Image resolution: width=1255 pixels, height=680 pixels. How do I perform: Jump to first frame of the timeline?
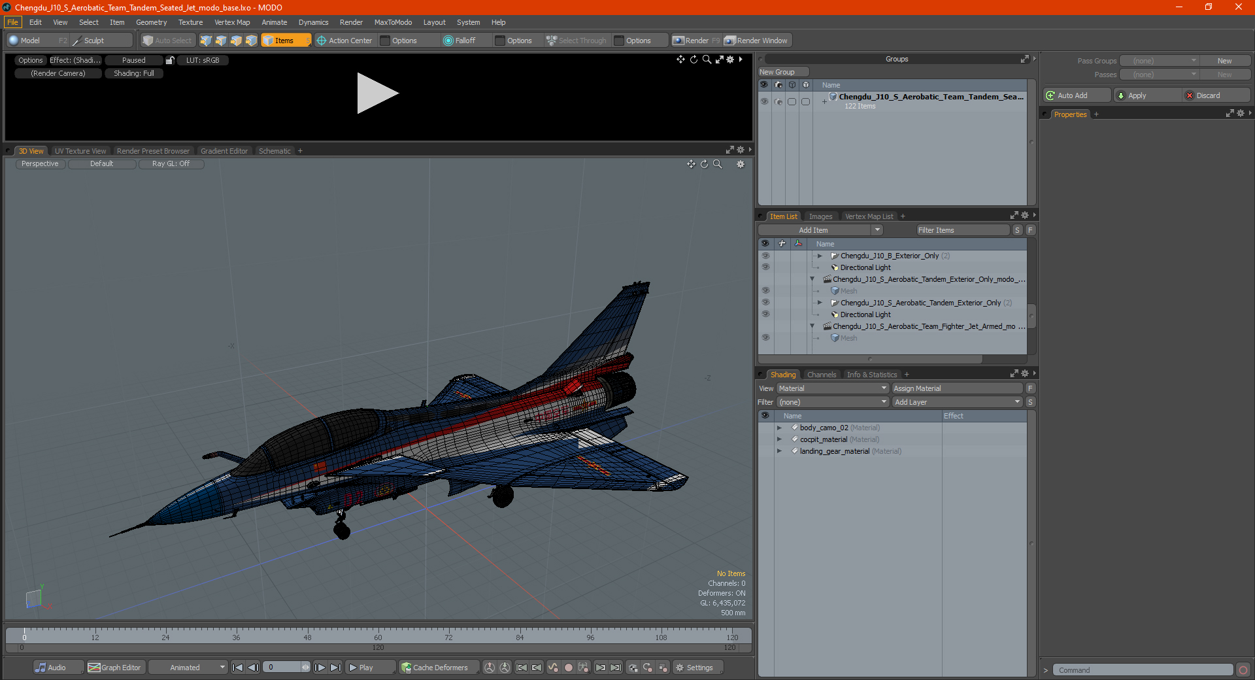[x=238, y=668]
